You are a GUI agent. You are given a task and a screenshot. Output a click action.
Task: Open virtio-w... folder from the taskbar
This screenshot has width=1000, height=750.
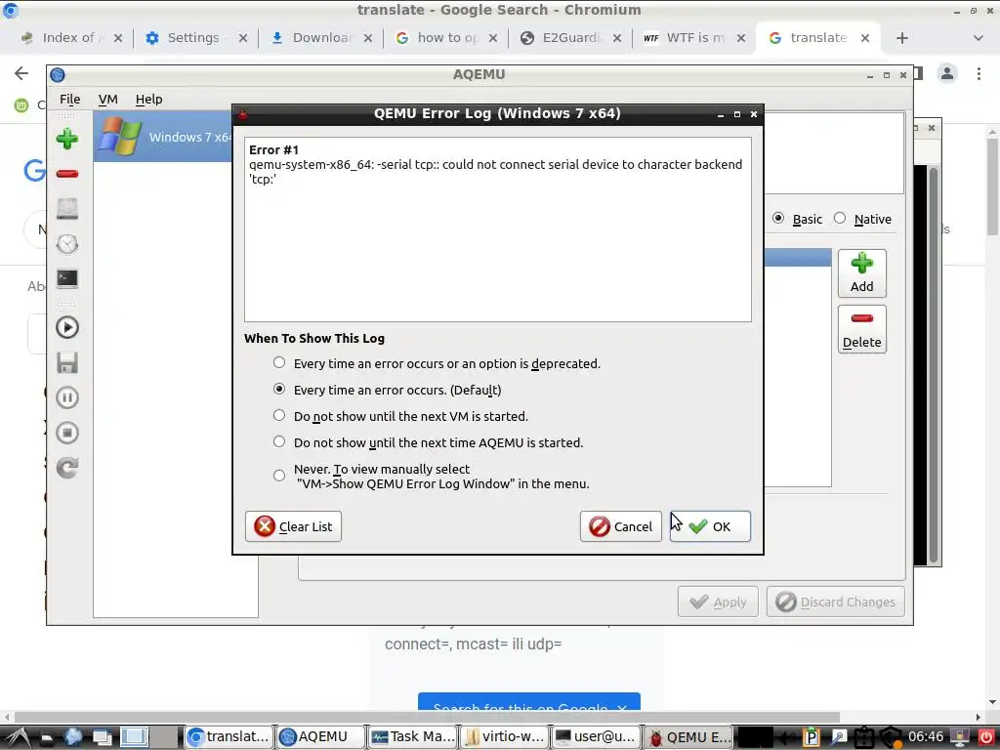tap(505, 736)
